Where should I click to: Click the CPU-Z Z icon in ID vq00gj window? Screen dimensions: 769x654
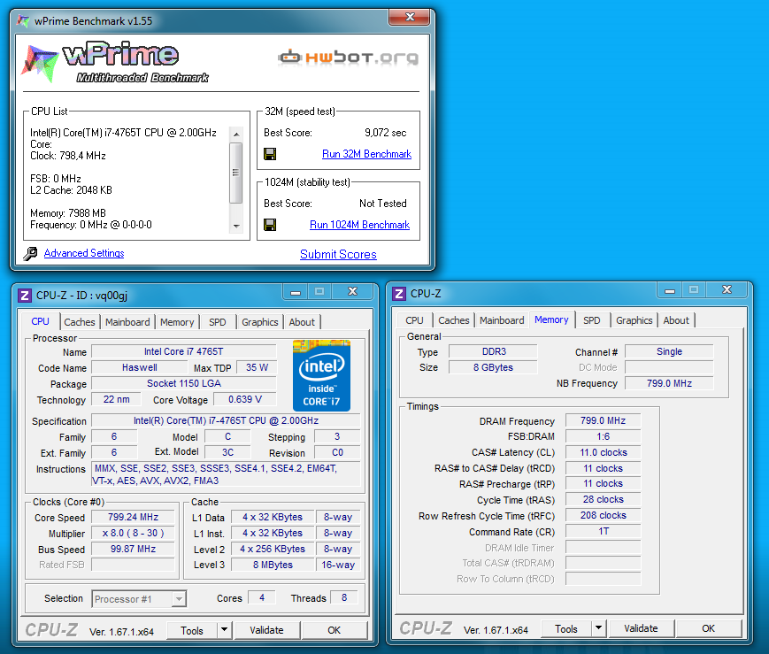(25, 296)
